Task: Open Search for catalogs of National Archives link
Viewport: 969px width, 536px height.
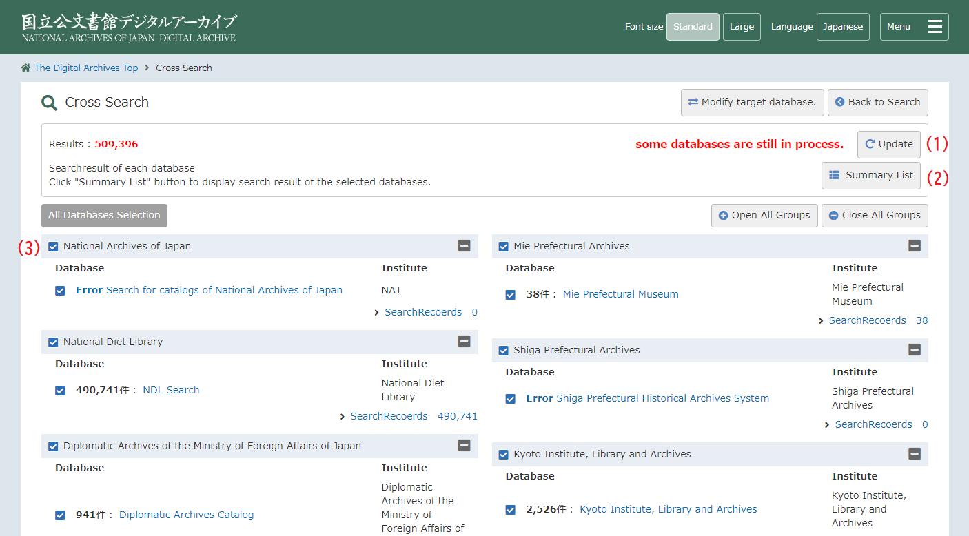Action: 224,290
